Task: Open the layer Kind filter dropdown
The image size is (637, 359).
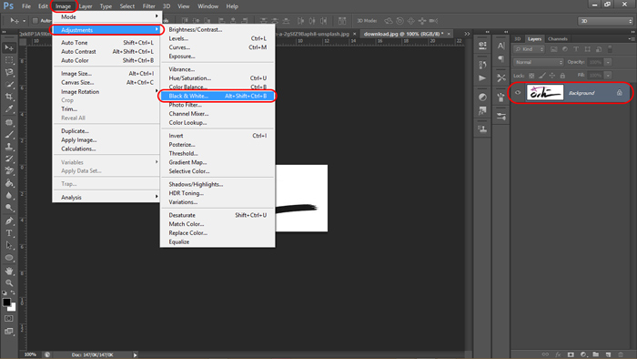Action: [x=529, y=49]
